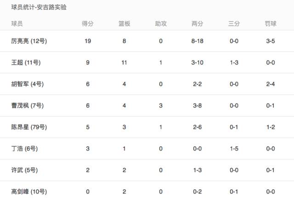Click 丁浩's three-point cell 1-5
Viewport: 294px width, 200px height.
point(234,149)
